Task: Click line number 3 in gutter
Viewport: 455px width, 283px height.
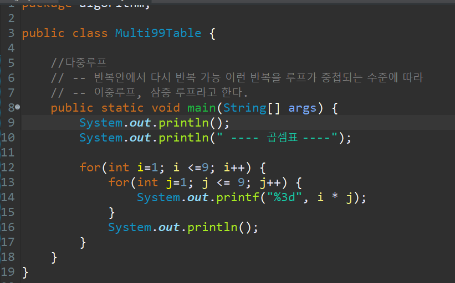Action: pyautogui.click(x=11, y=33)
